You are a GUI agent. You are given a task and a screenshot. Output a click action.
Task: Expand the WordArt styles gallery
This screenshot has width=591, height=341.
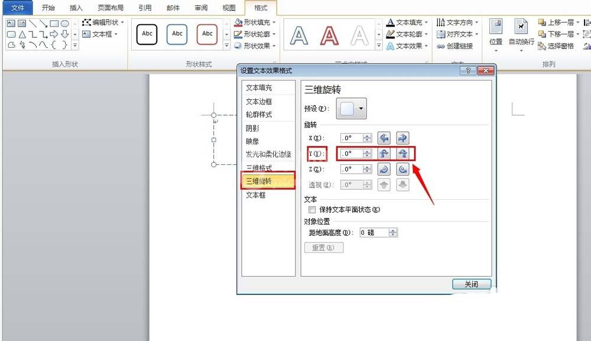[x=379, y=46]
